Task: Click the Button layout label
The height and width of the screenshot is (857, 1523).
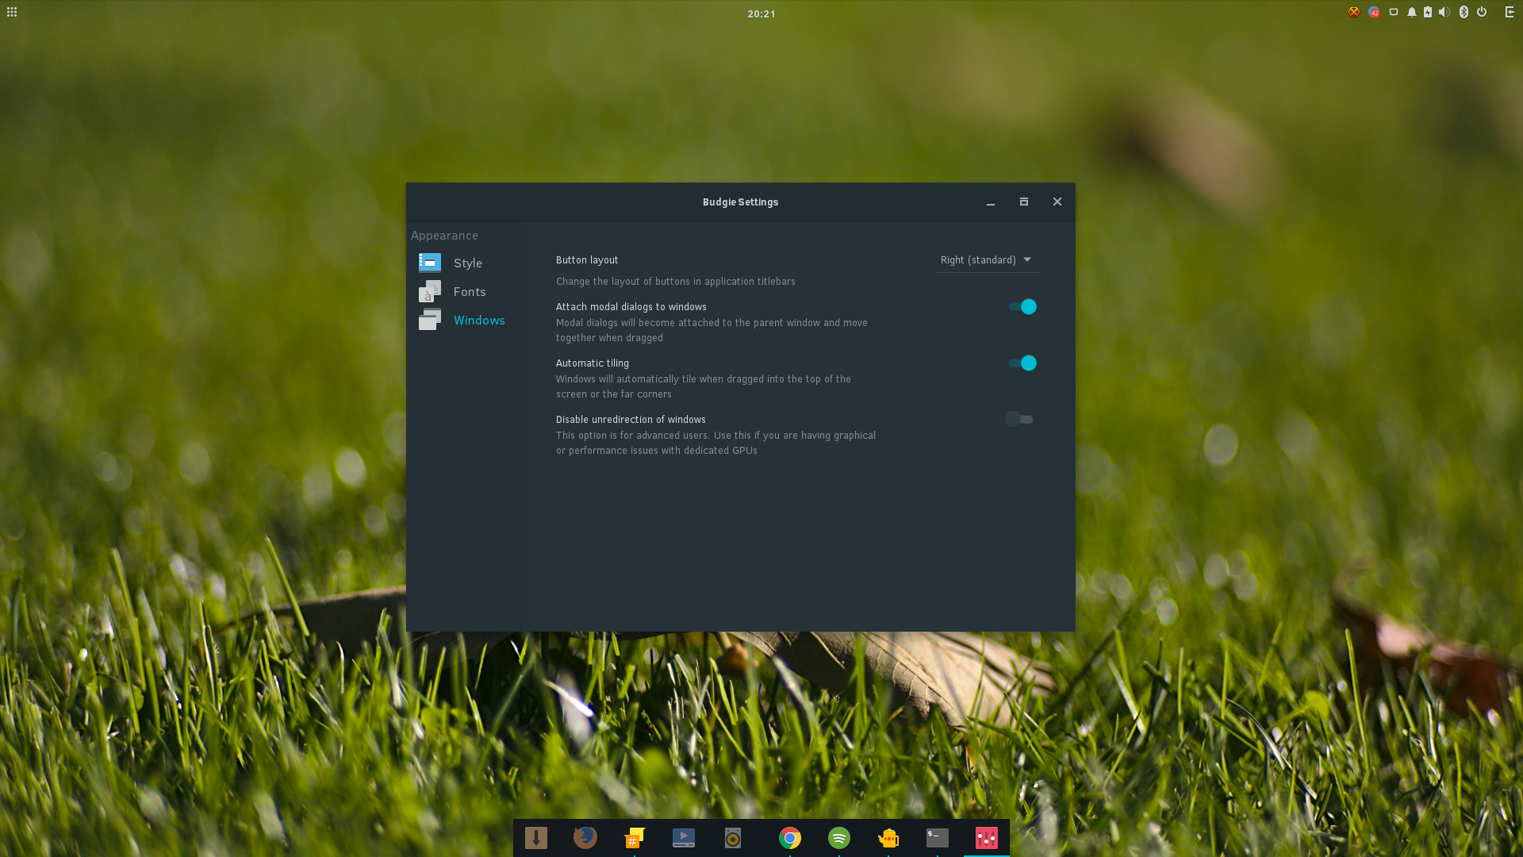Action: tap(587, 260)
